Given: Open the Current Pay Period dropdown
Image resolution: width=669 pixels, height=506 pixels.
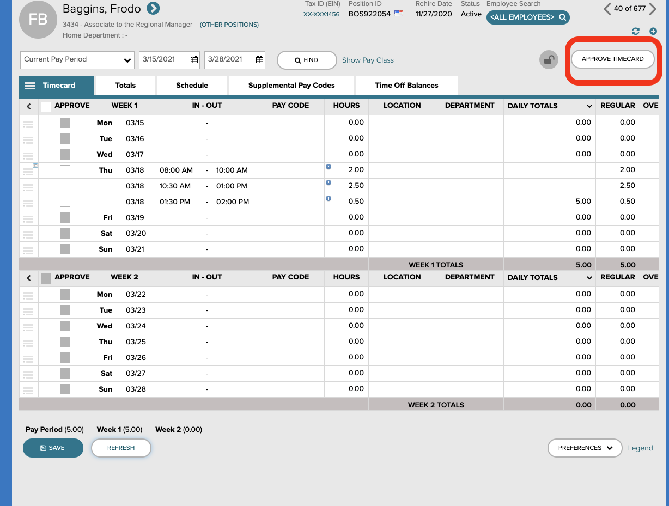Looking at the screenshot, I should (x=77, y=60).
